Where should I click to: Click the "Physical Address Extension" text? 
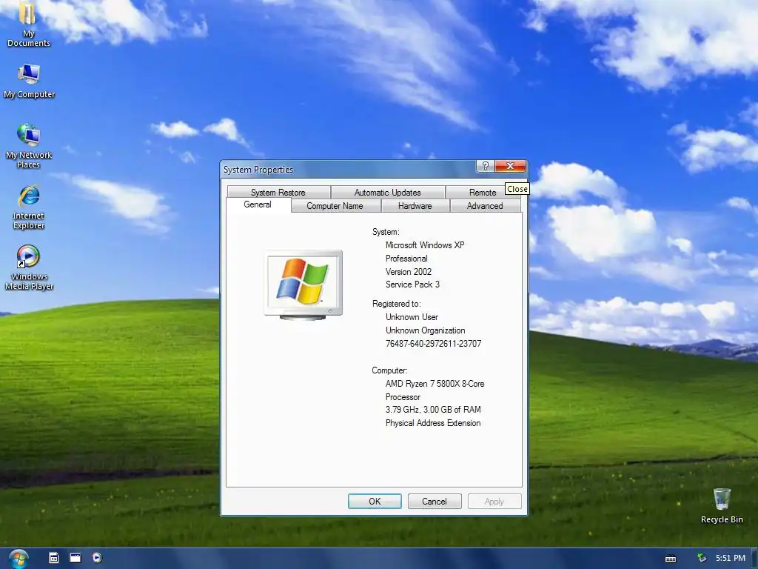click(x=433, y=423)
